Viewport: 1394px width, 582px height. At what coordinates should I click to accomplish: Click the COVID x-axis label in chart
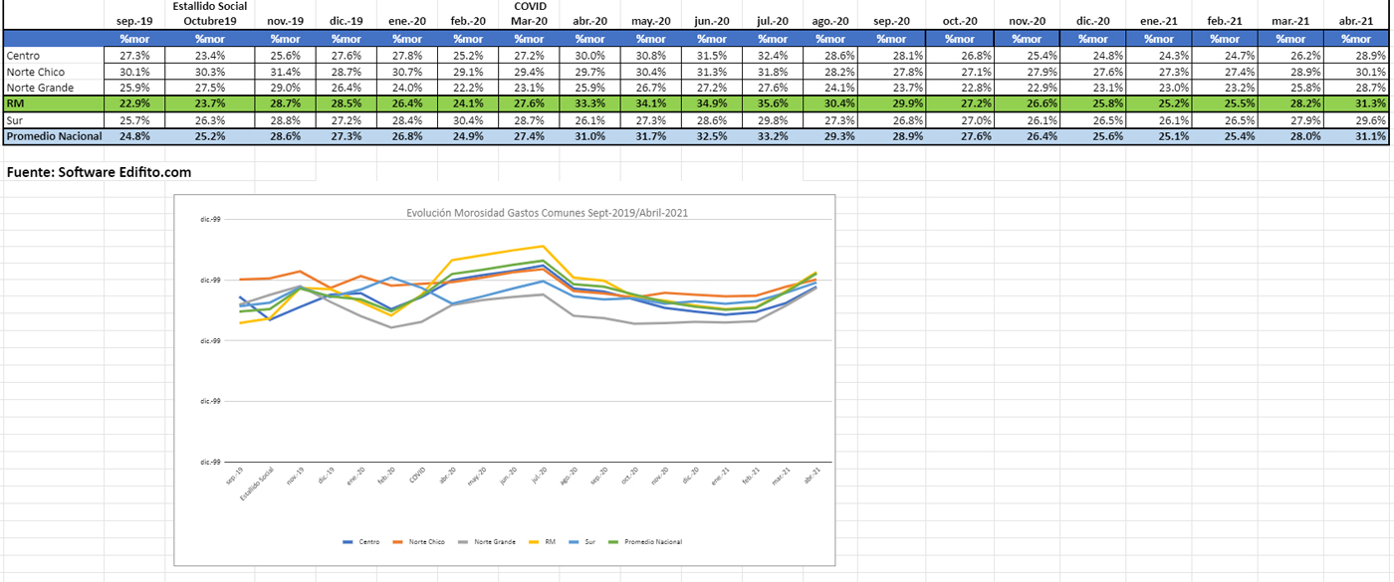click(417, 474)
